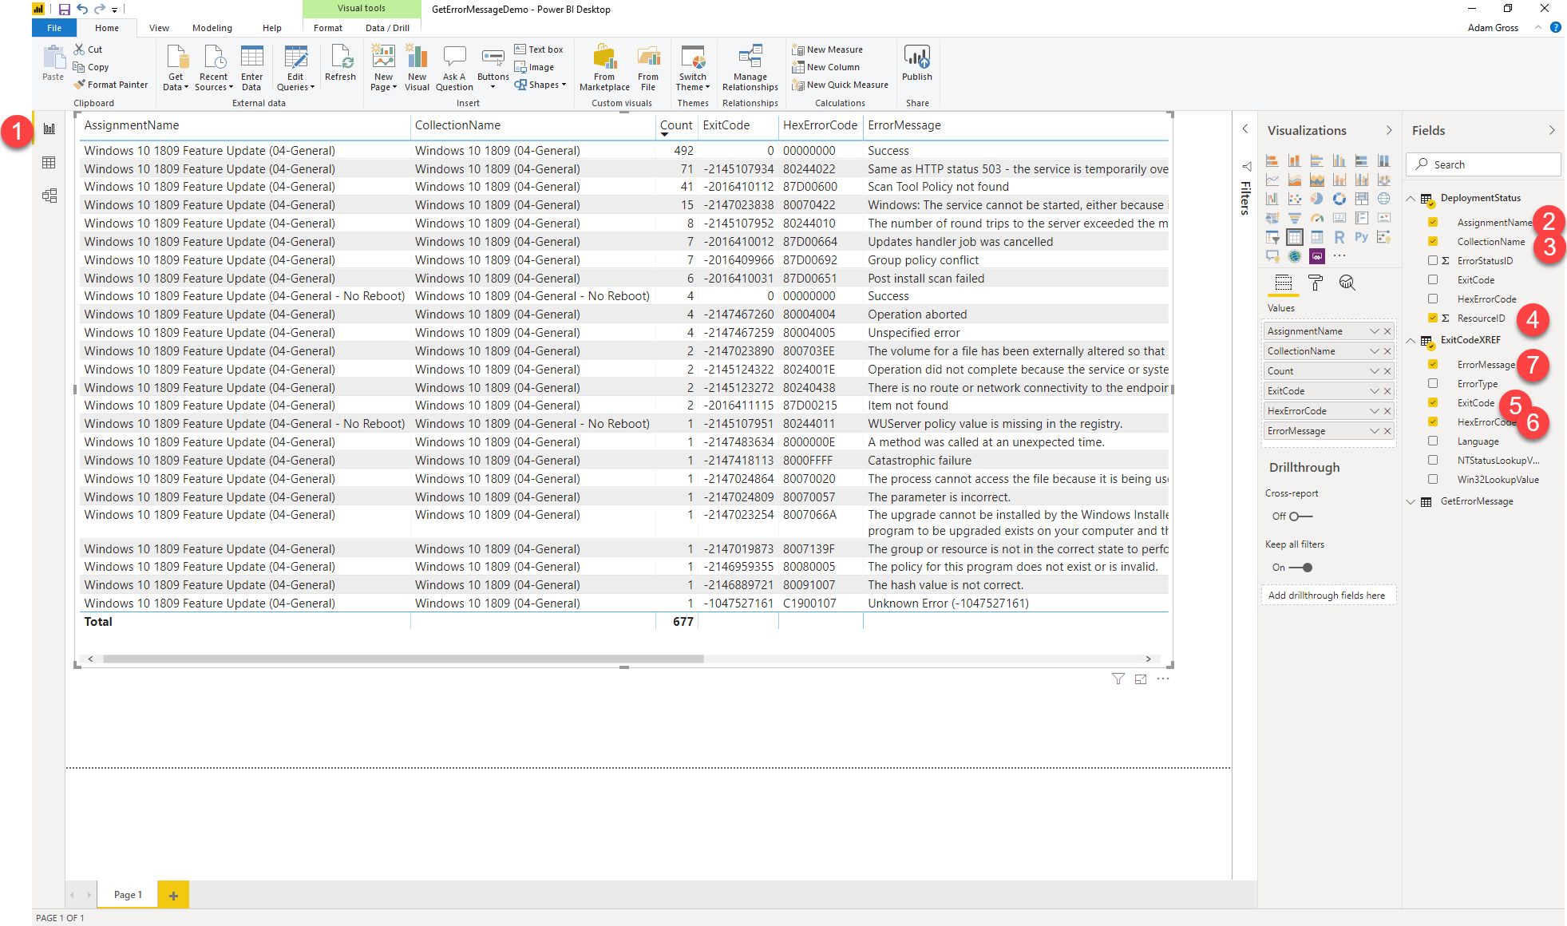Choose the slicer visualization
The height and width of the screenshot is (926, 1567).
click(x=1272, y=237)
